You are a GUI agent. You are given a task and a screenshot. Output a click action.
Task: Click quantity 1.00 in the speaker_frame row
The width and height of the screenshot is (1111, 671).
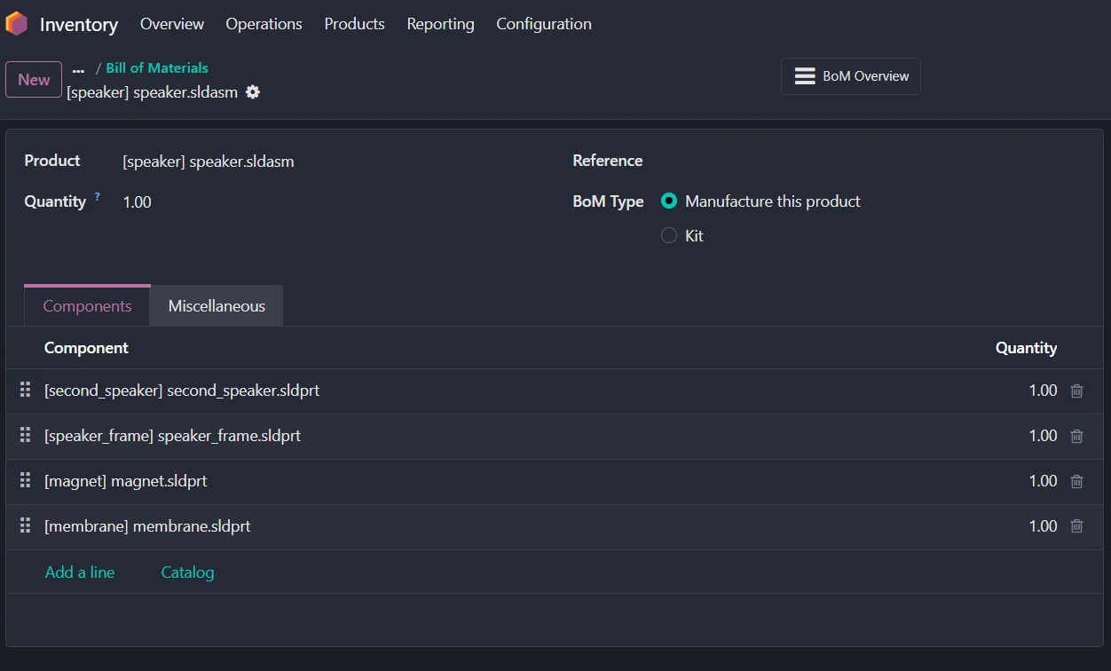point(1043,436)
